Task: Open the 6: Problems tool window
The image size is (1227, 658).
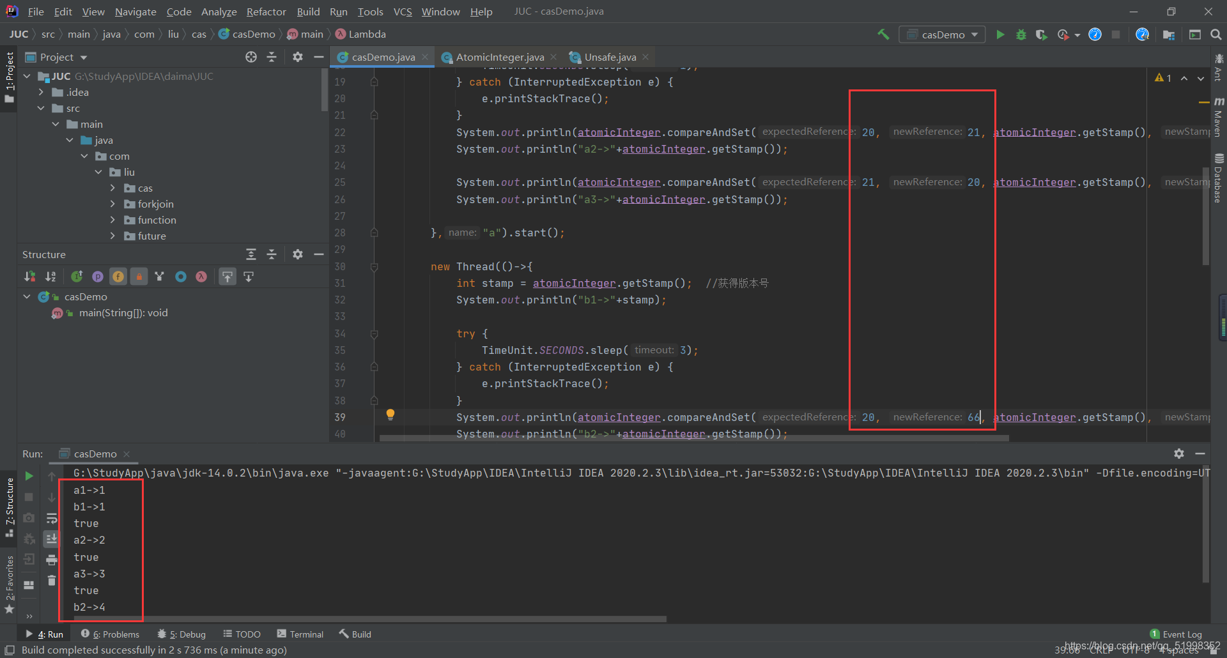Action: point(111,634)
